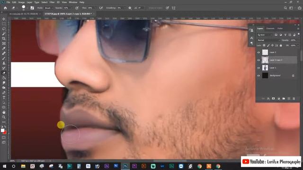303x170 pixels.
Task: Select the Lasso tool
Action: click(4, 29)
